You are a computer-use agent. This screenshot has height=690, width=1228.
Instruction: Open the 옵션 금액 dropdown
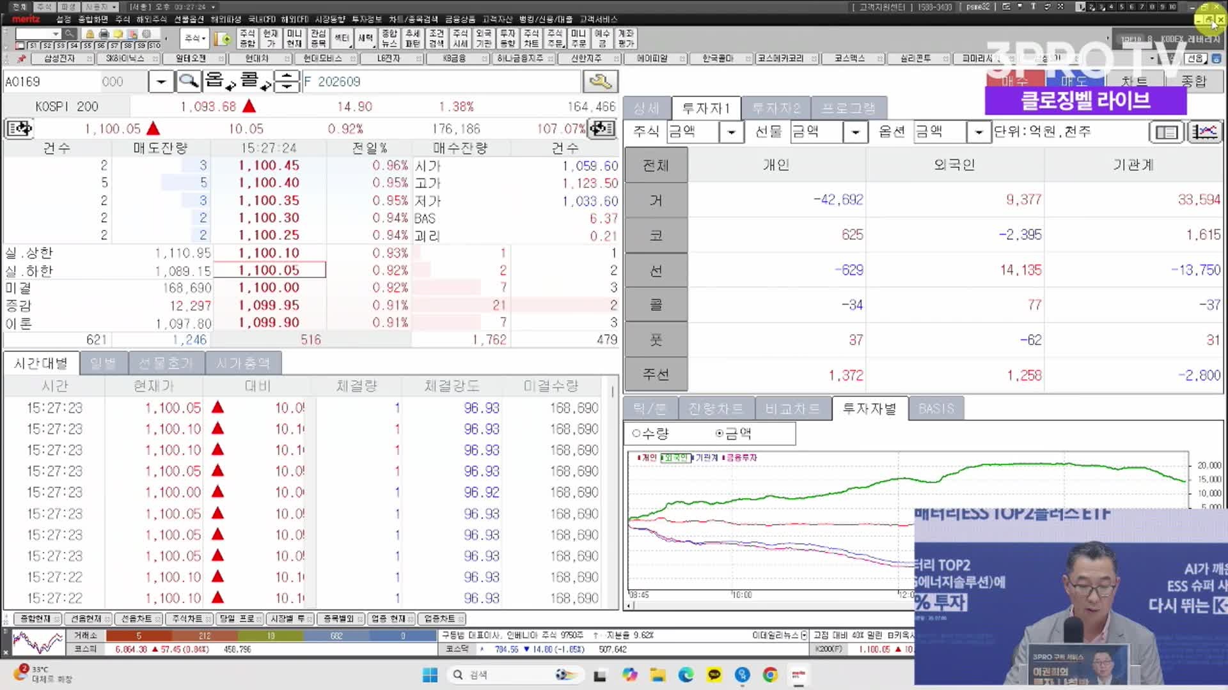pyautogui.click(x=978, y=132)
